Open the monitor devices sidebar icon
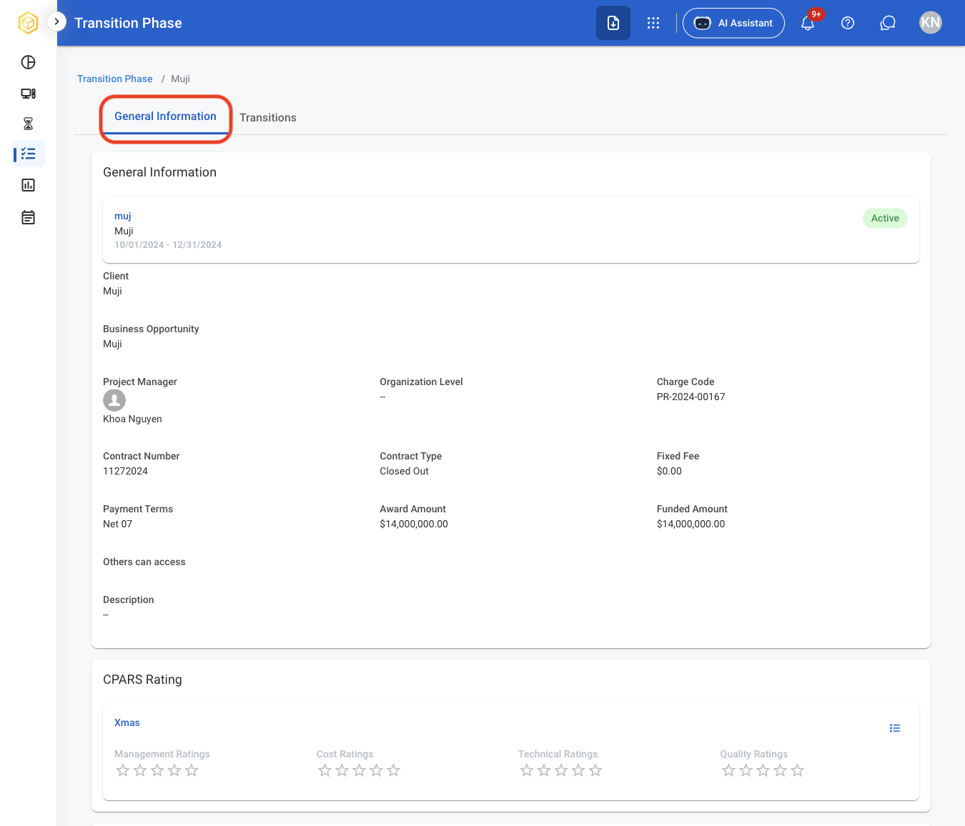965x826 pixels. point(29,94)
